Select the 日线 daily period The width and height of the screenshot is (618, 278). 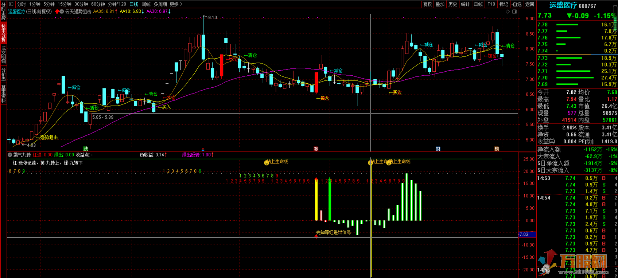point(134,4)
